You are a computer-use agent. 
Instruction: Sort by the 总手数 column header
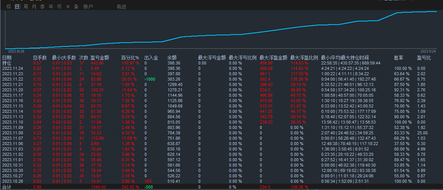coord(40,58)
